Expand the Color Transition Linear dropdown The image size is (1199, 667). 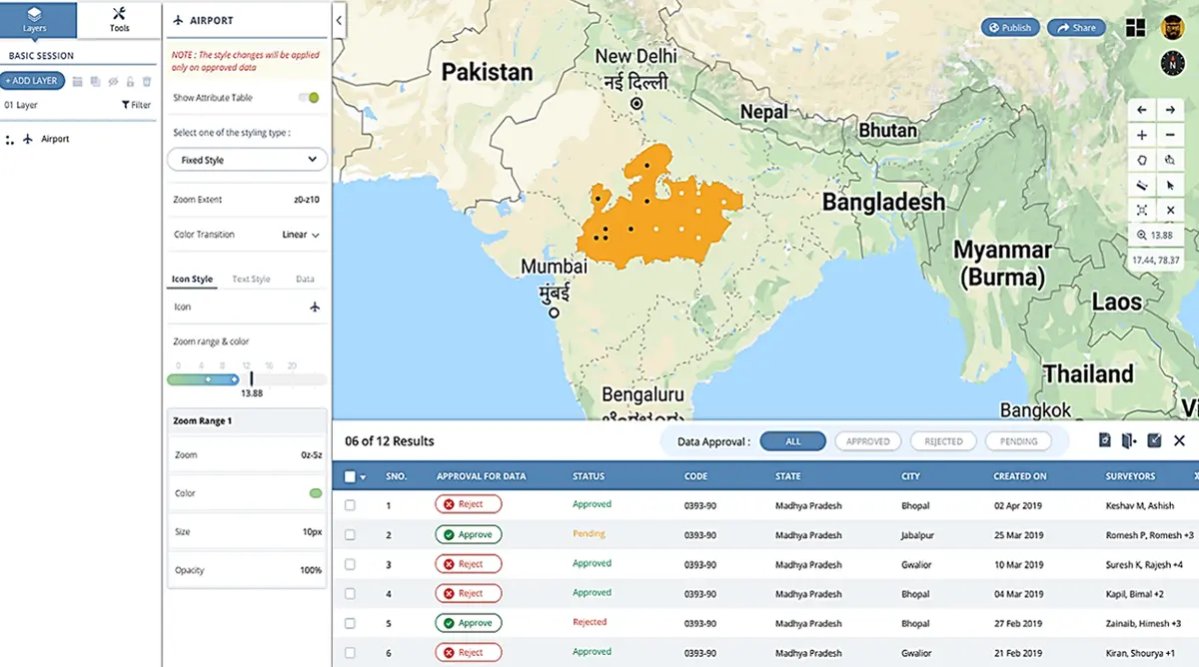pyautogui.click(x=301, y=235)
